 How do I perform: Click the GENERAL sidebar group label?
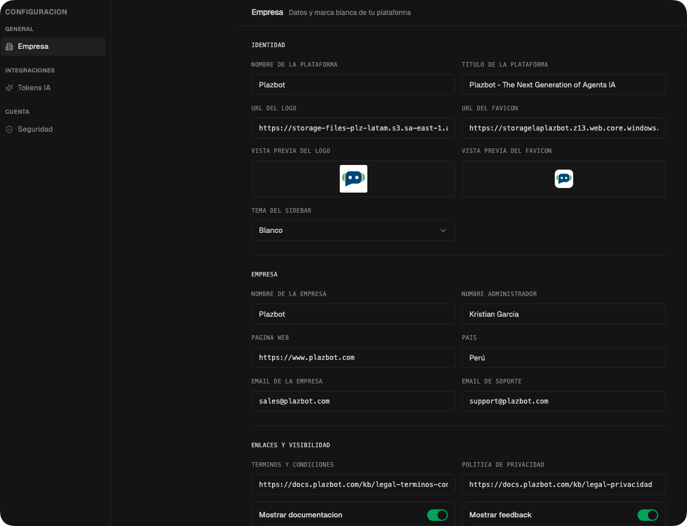[x=20, y=29]
